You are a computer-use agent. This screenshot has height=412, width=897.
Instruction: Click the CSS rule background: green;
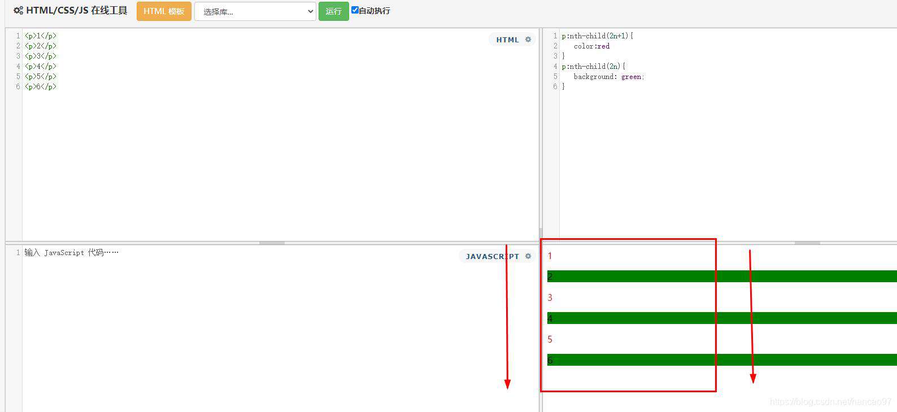(x=609, y=77)
